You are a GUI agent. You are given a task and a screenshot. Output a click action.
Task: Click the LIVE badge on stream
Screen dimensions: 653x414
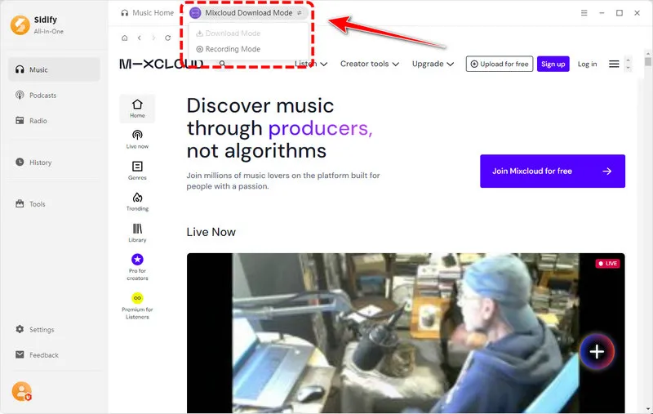tap(607, 263)
